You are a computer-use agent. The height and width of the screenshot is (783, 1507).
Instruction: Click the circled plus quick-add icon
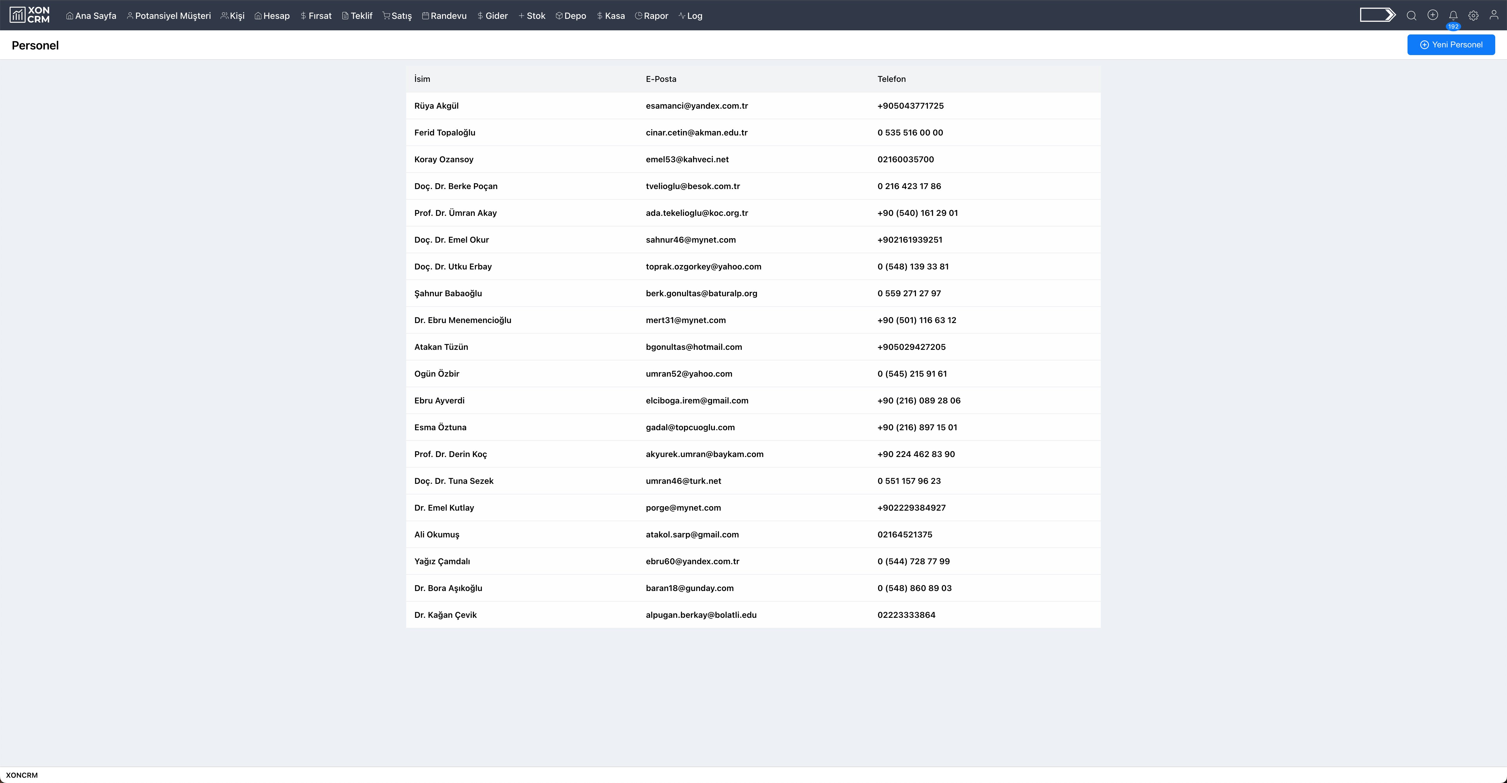coord(1432,15)
